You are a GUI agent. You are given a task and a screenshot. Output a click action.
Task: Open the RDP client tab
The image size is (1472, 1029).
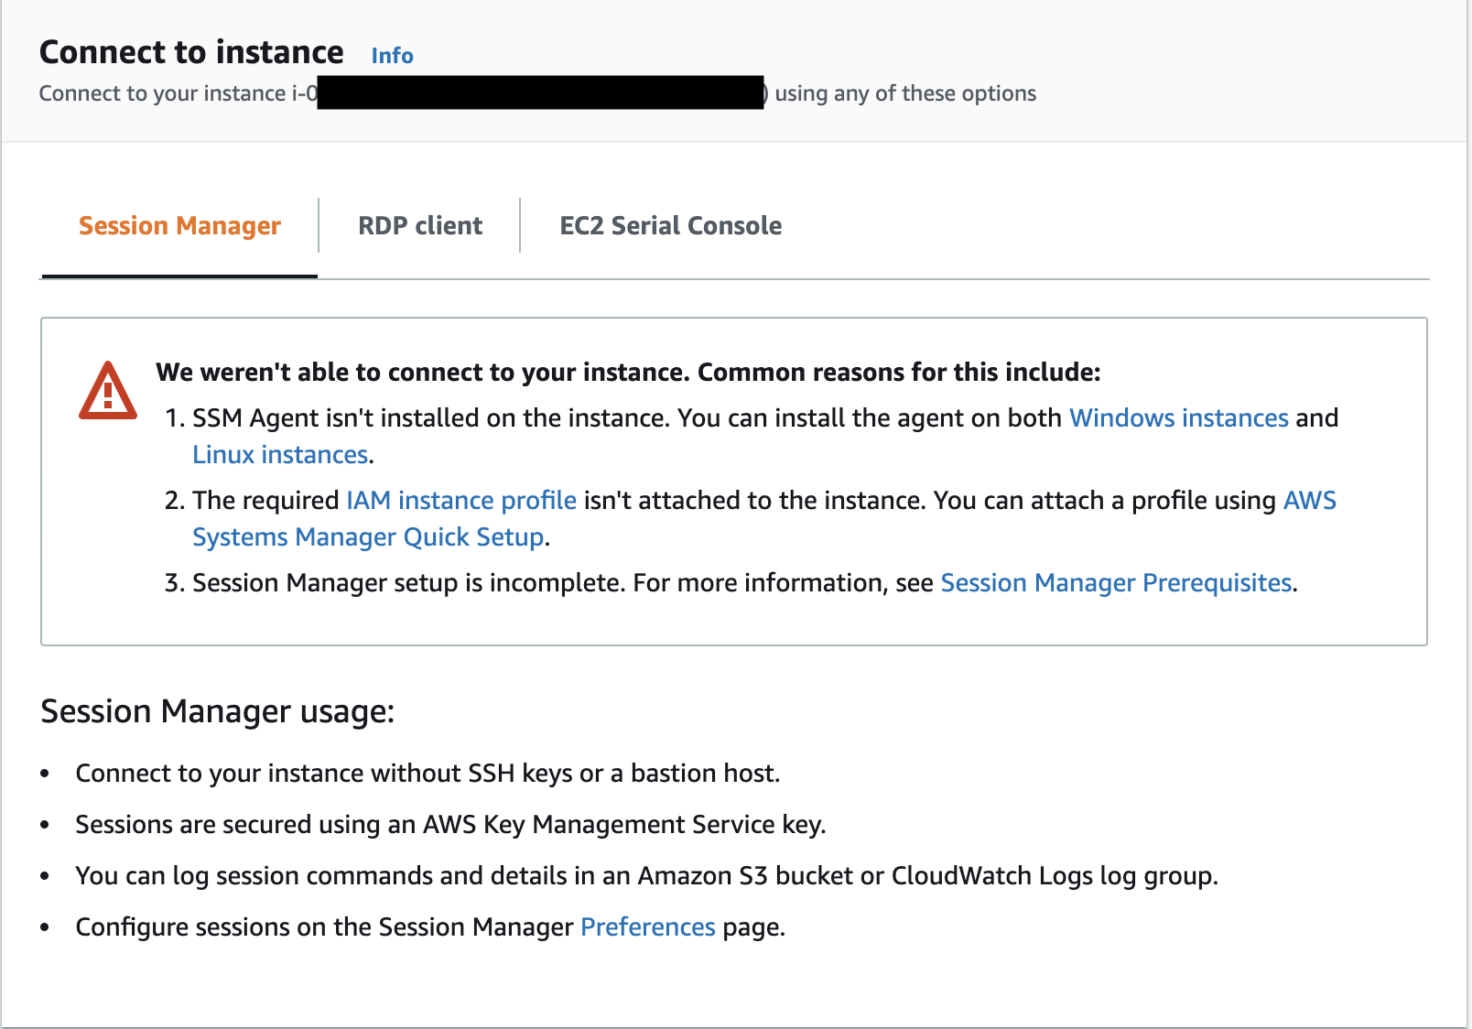(420, 226)
